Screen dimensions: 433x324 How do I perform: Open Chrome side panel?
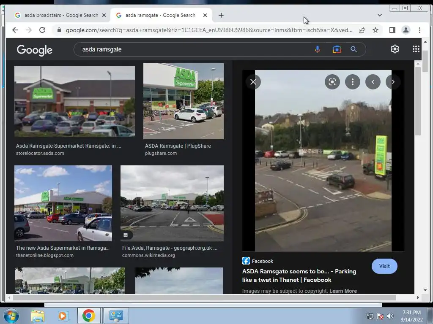(392, 30)
